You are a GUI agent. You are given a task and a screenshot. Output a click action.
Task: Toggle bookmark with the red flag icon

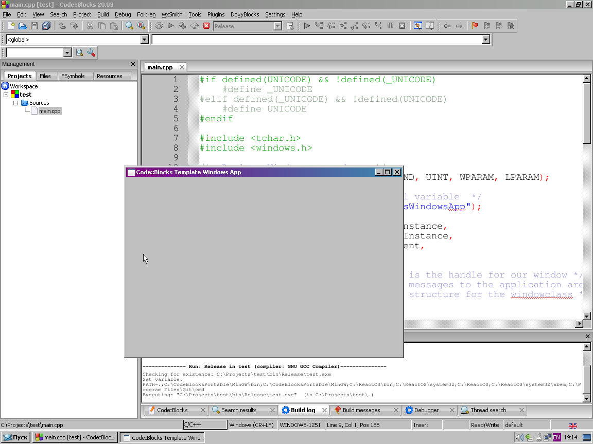pyautogui.click(x=475, y=26)
